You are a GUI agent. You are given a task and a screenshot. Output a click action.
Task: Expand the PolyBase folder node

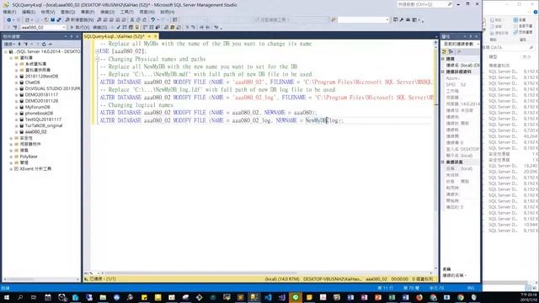(11, 157)
